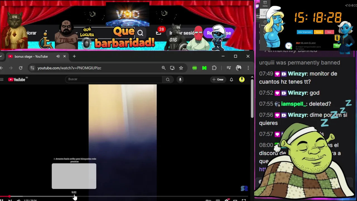Click the seek preview thumbnail
This screenshot has height=201, width=357.
point(74,176)
